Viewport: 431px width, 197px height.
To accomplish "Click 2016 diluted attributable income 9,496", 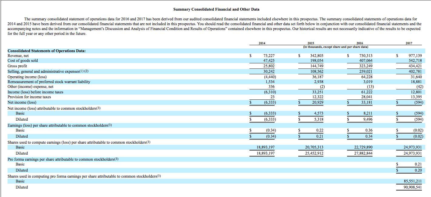I will [368, 119].
